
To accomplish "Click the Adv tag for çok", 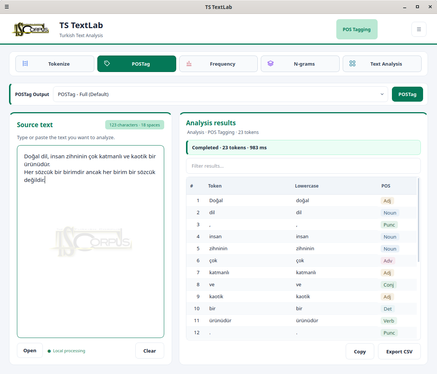I will tap(388, 261).
